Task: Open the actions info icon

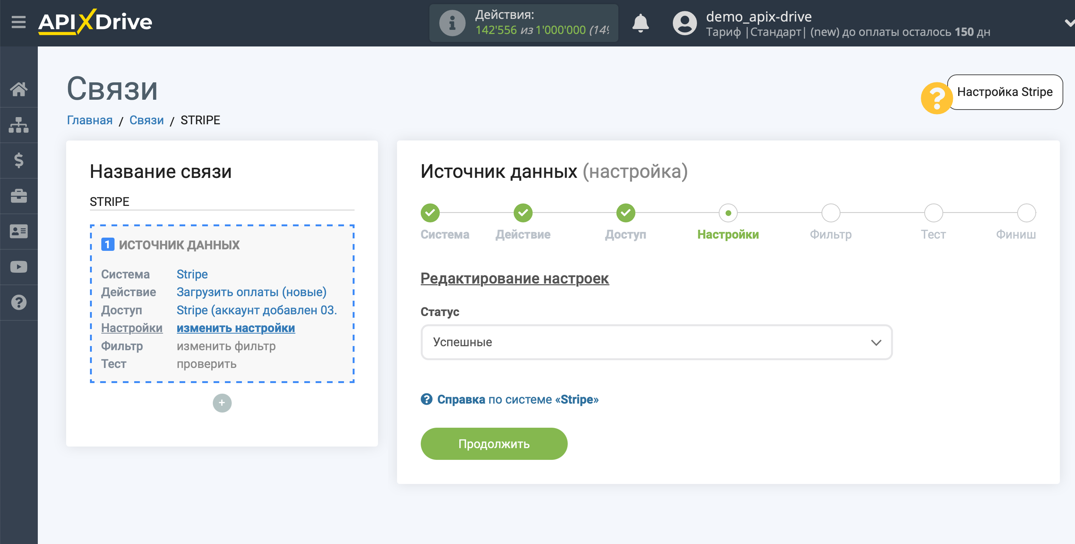Action: click(x=452, y=23)
